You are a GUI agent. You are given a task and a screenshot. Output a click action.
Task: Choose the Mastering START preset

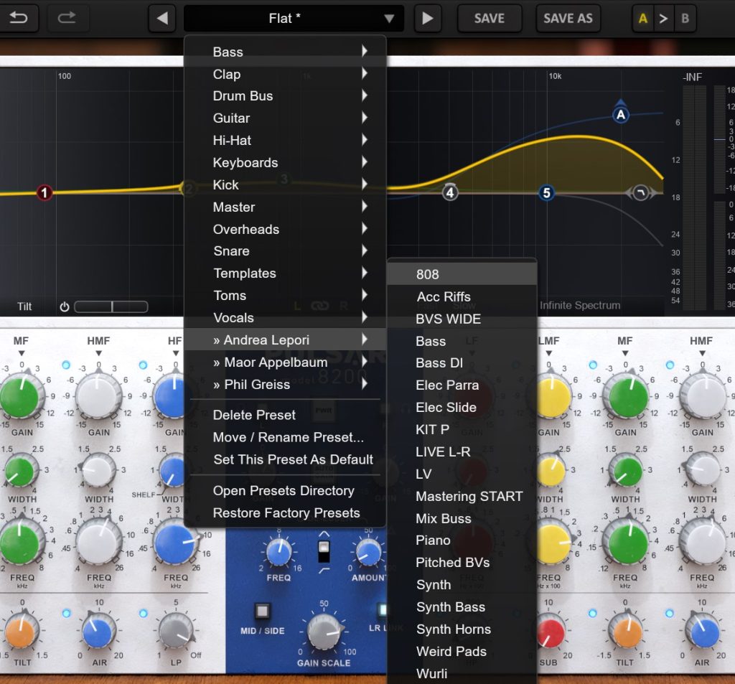point(469,496)
